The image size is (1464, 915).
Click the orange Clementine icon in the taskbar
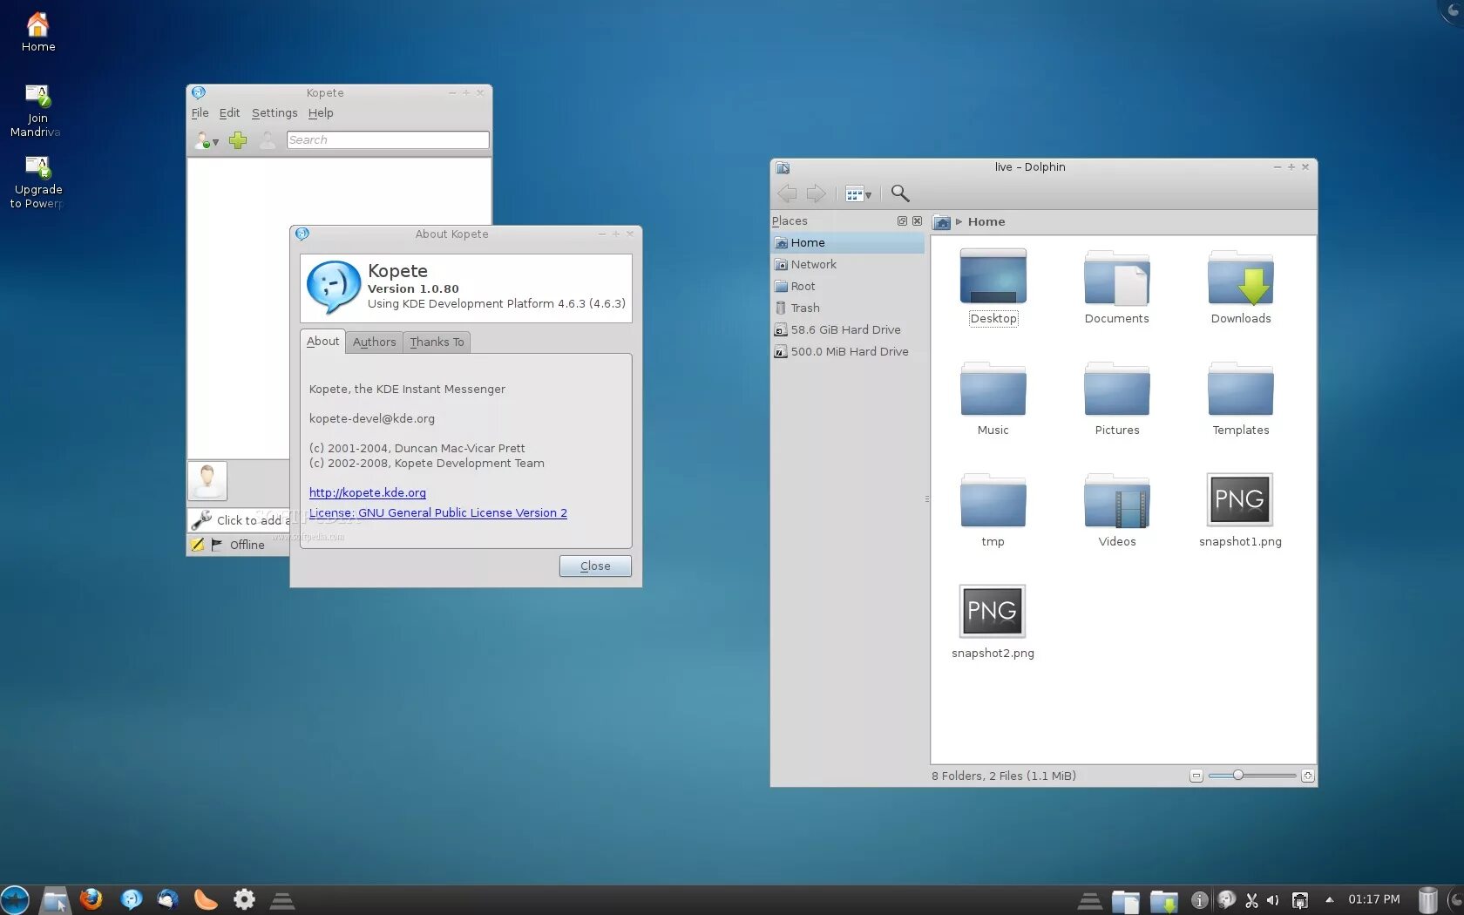click(x=206, y=899)
